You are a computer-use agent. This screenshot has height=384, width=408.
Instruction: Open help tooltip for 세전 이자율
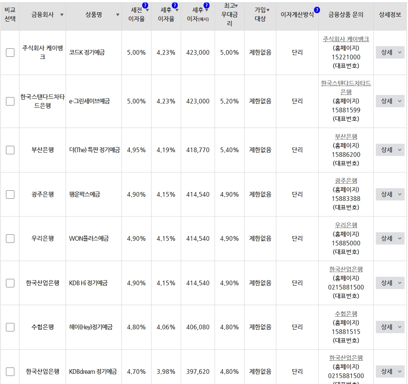[x=145, y=5]
